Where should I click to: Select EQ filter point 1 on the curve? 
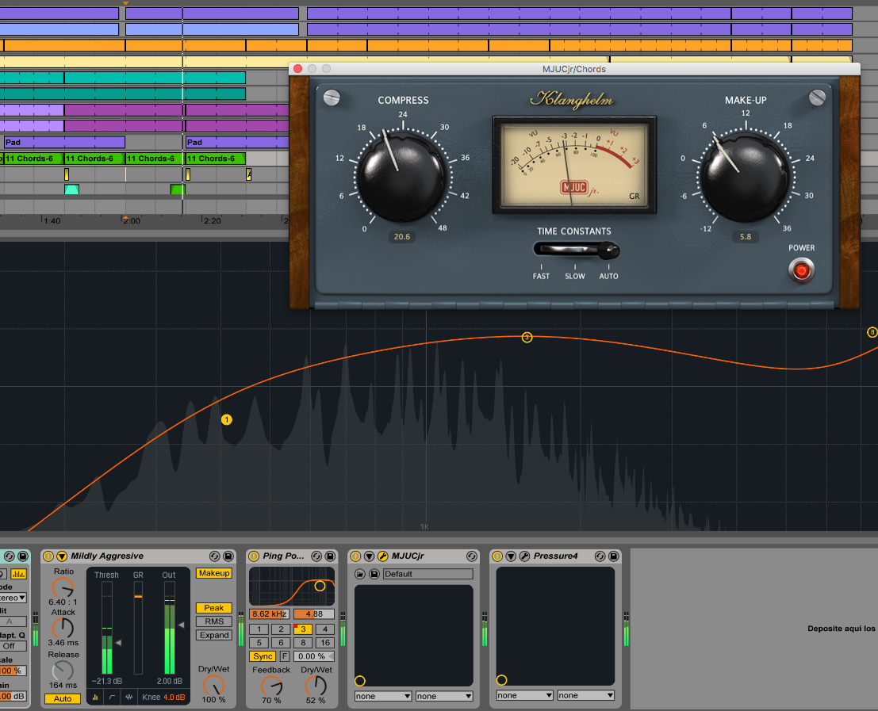point(226,419)
